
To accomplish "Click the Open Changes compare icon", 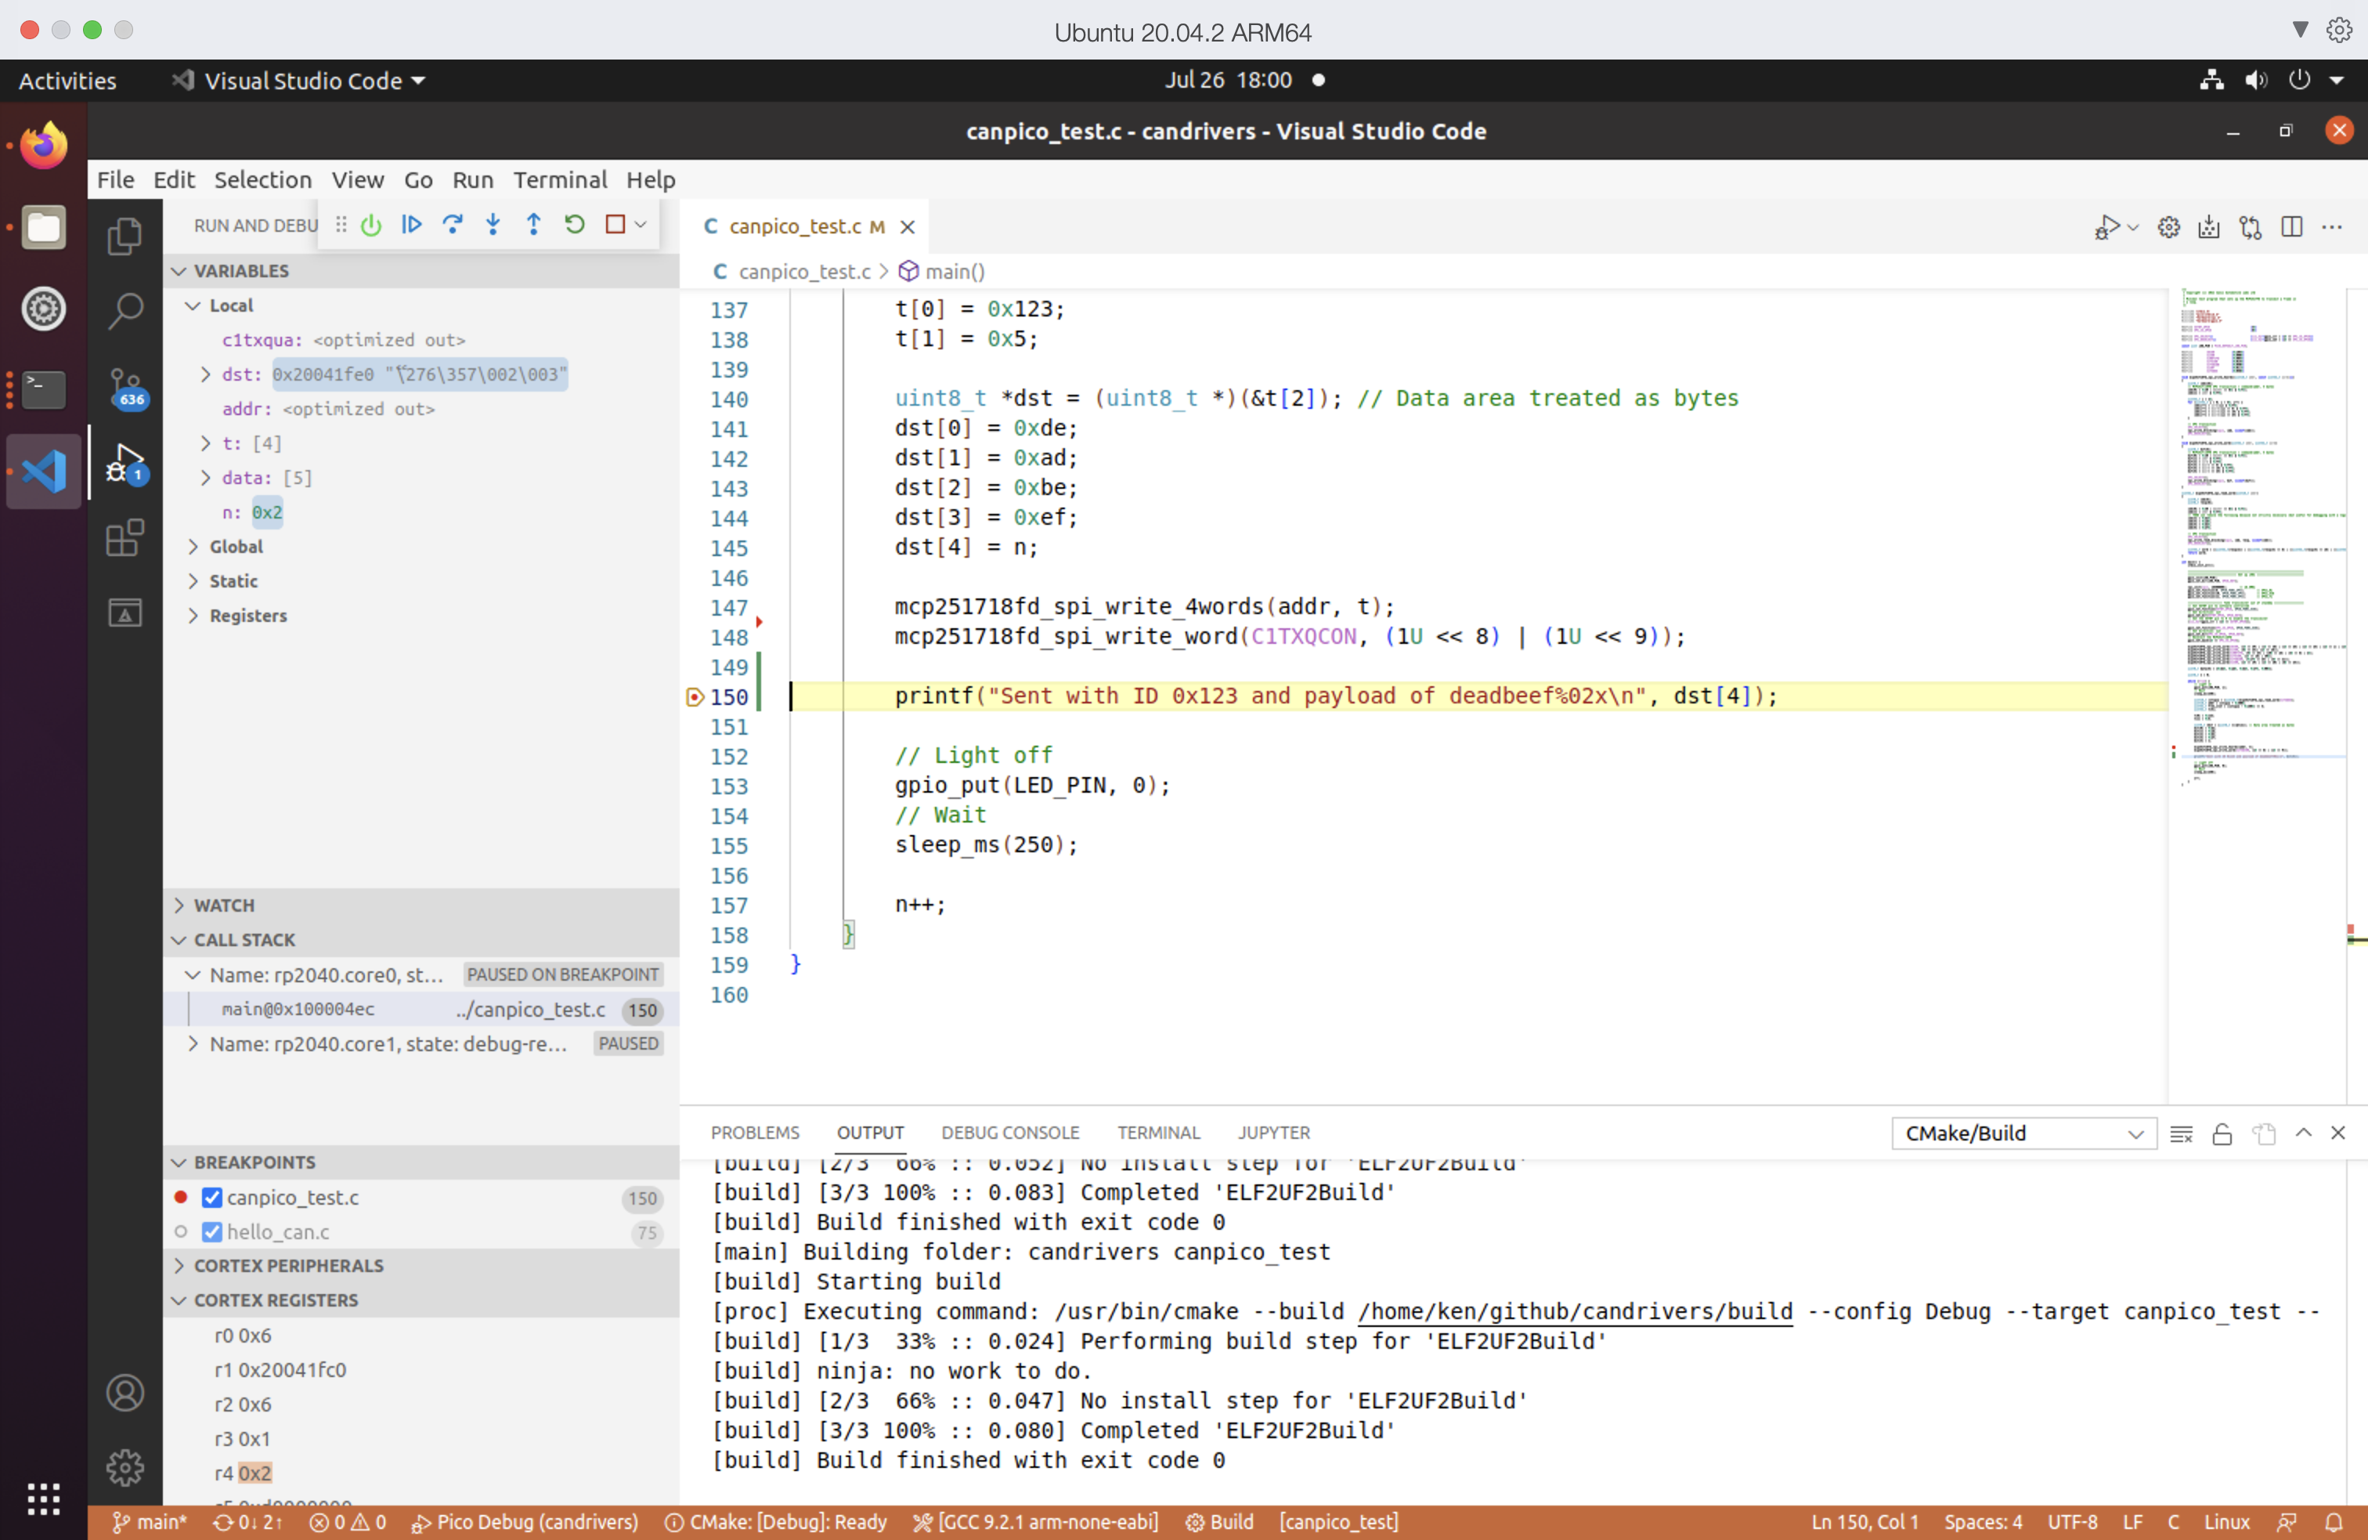I will coord(2251,228).
